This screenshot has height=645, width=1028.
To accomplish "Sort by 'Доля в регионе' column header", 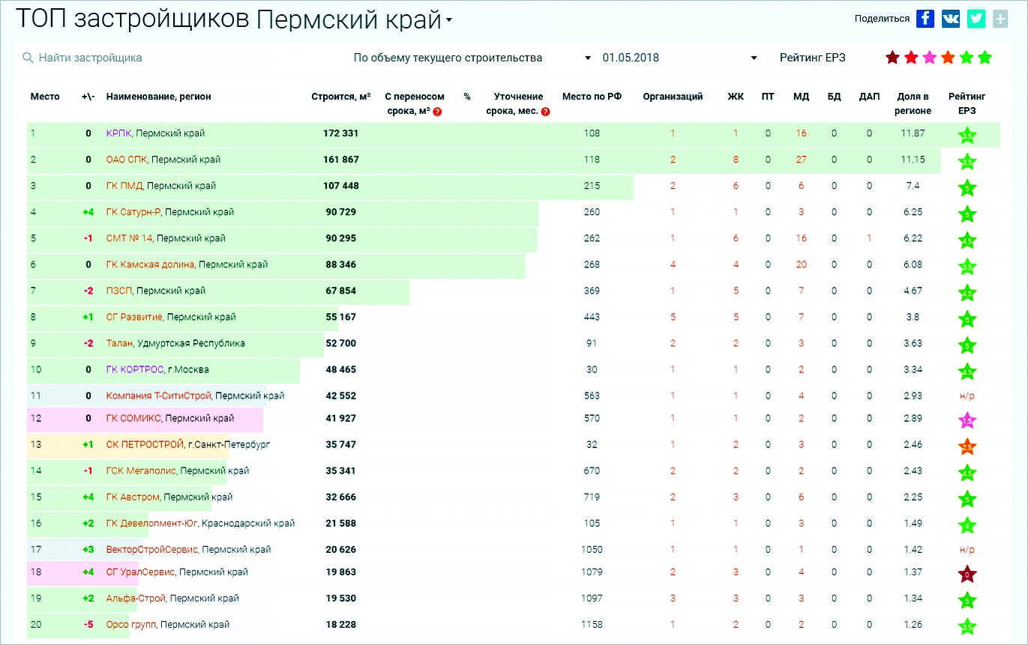I will point(913,103).
